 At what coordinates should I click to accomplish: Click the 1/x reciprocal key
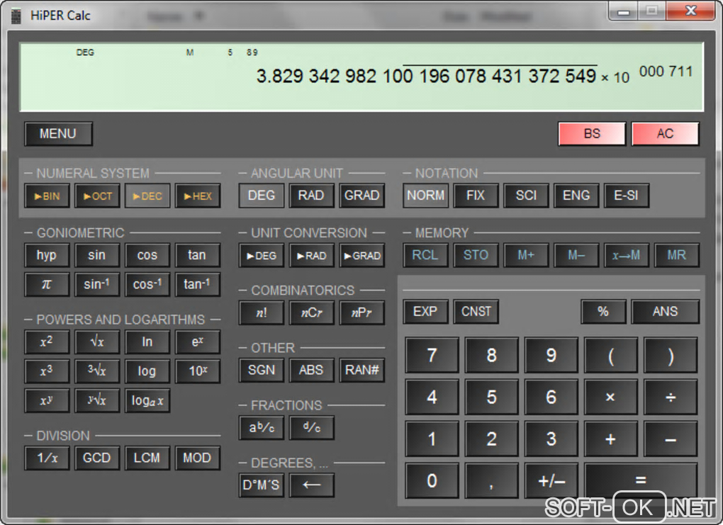tap(47, 458)
